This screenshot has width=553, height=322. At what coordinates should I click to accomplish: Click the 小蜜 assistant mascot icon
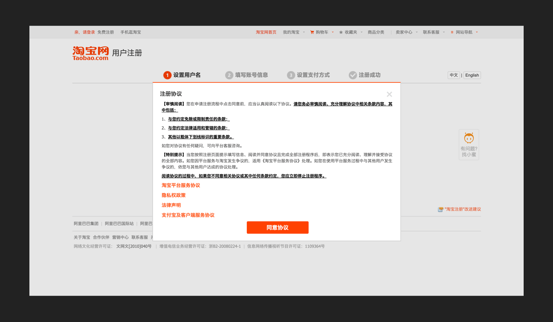click(x=469, y=138)
